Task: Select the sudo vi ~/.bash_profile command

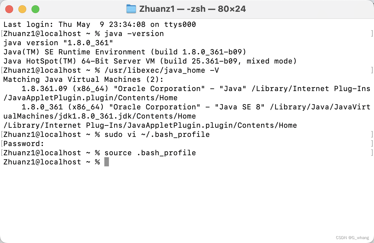Action: (x=157, y=134)
